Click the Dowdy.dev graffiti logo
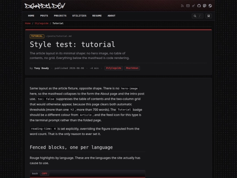 (x=45, y=6)
